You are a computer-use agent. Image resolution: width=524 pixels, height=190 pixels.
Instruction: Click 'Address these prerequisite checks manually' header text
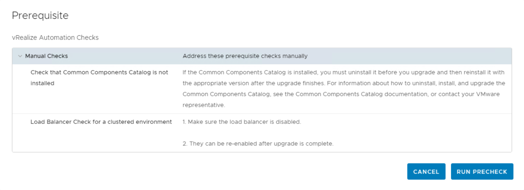pyautogui.click(x=245, y=56)
